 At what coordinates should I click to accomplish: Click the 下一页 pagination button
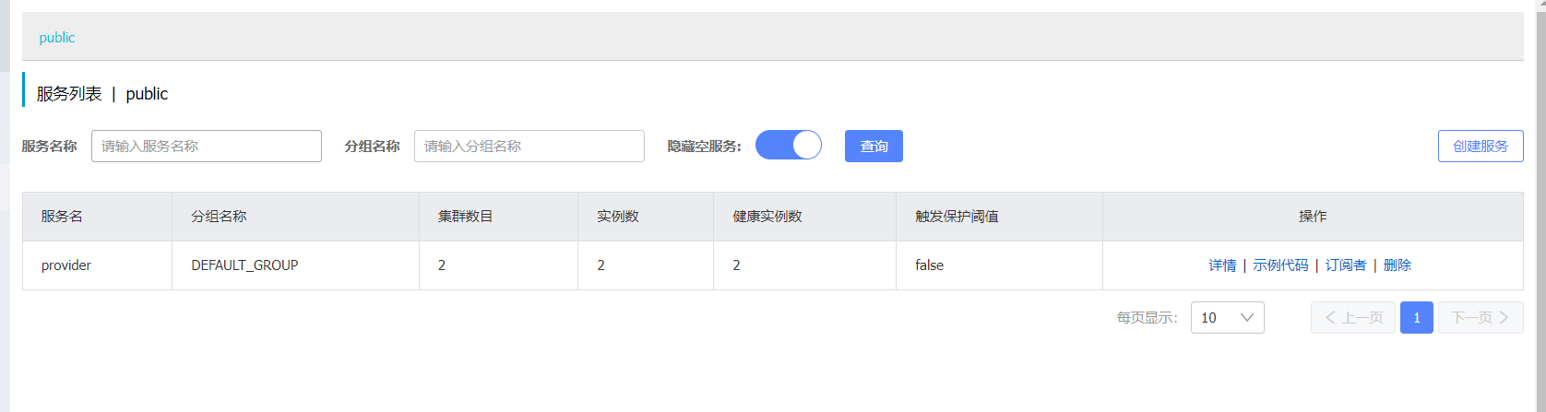pyautogui.click(x=1480, y=318)
